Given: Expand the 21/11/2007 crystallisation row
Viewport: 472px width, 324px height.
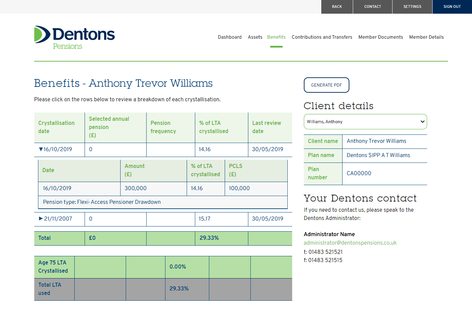Looking at the screenshot, I should pyautogui.click(x=41, y=219).
